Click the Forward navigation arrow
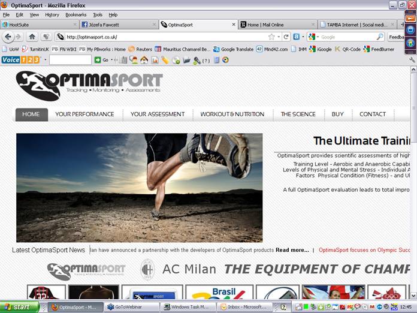The height and width of the screenshot is (313, 417). click(x=18, y=37)
